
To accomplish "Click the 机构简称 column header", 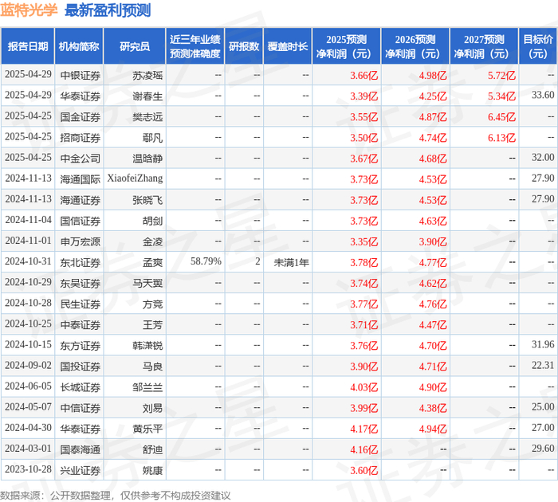I will coord(79,46).
